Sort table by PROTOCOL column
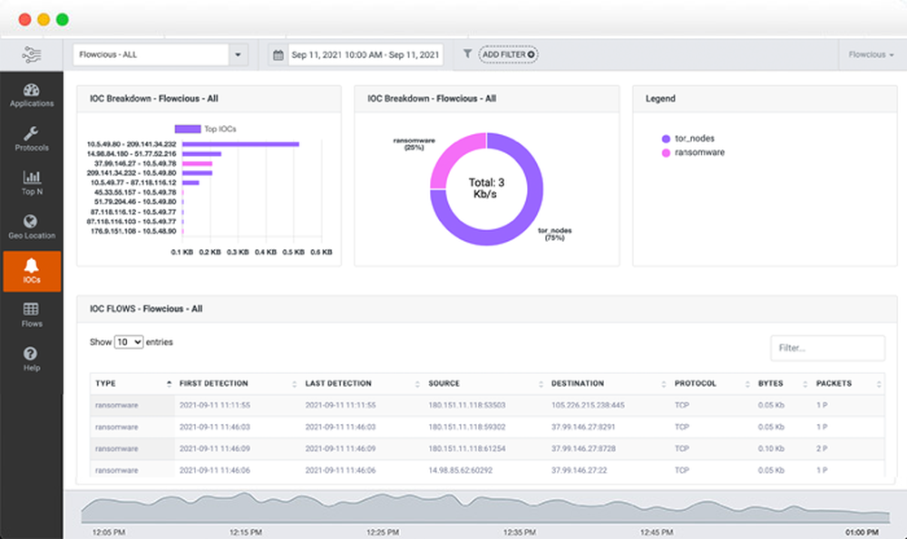907x539 pixels. [712, 383]
